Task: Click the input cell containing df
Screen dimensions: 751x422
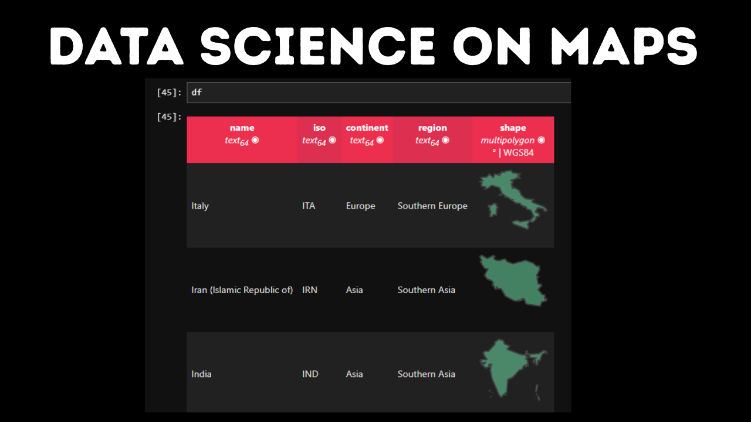Action: [378, 93]
